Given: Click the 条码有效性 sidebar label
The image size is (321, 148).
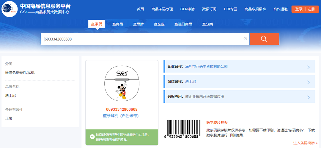Looking at the screenshot, I should [14, 110].
